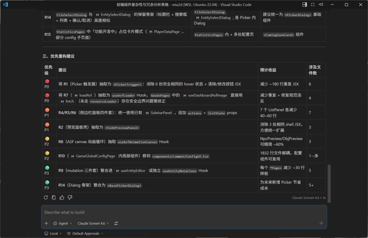Image resolution: width=368 pixels, height=238 pixels.
Task: Open the model configuration sliders icon
Action: 116,223
